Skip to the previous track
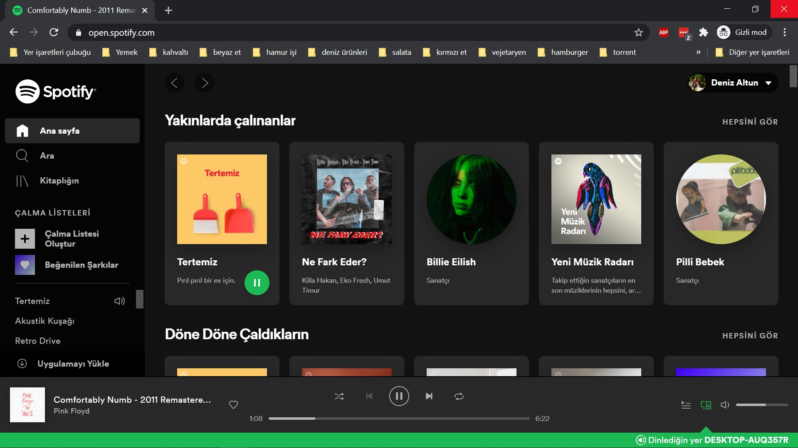Viewport: 798px width, 448px height. 369,397
